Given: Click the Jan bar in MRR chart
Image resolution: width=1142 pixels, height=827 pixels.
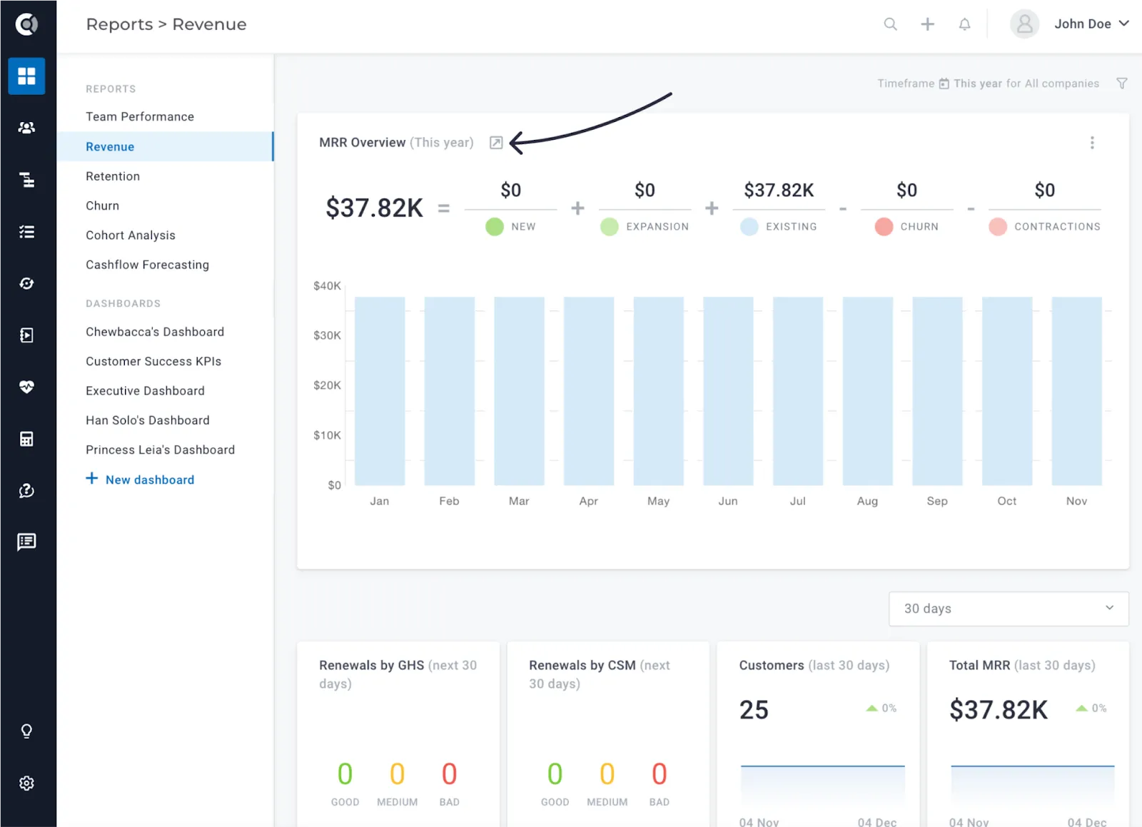Looking at the screenshot, I should 380,391.
